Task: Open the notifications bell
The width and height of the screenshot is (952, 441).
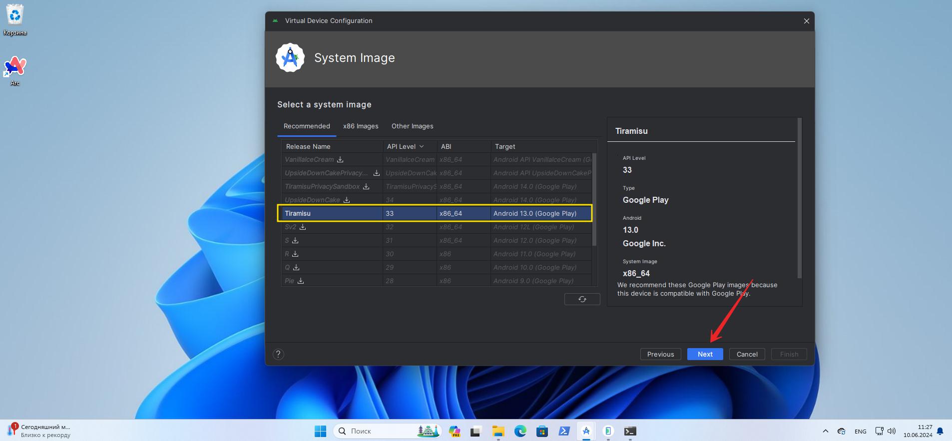Action: [x=940, y=431]
